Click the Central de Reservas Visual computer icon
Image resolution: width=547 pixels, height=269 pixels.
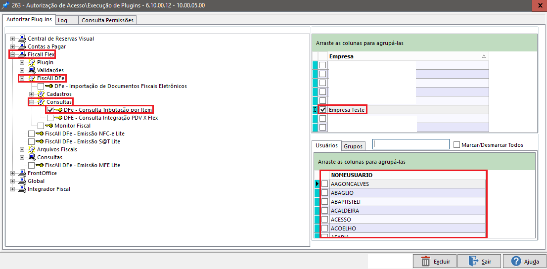click(x=22, y=39)
